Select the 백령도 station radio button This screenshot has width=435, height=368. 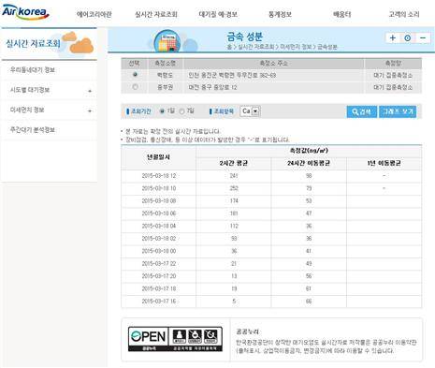click(135, 75)
